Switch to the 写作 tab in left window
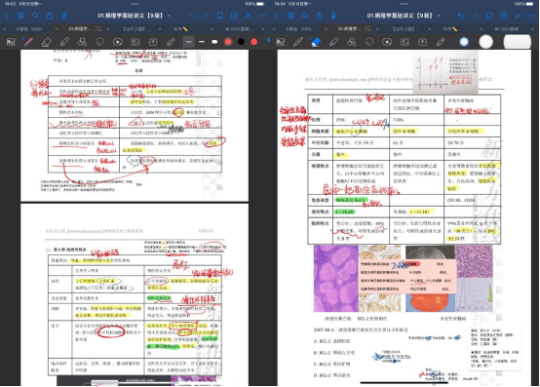This screenshot has width=540, height=387. point(180,29)
